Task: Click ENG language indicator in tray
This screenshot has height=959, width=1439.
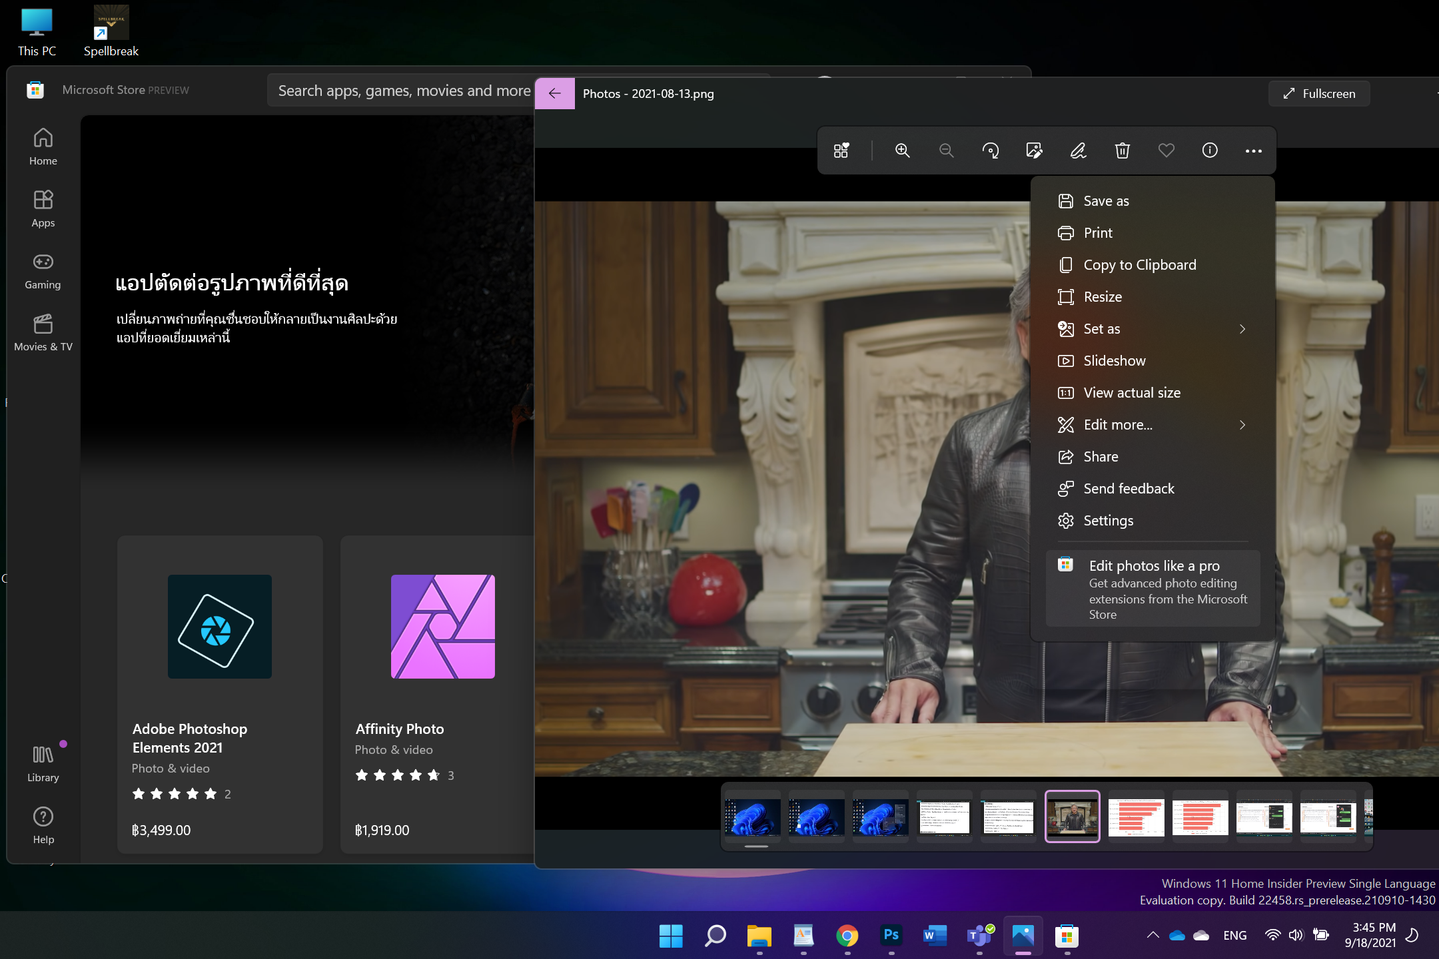Action: [1235, 936]
